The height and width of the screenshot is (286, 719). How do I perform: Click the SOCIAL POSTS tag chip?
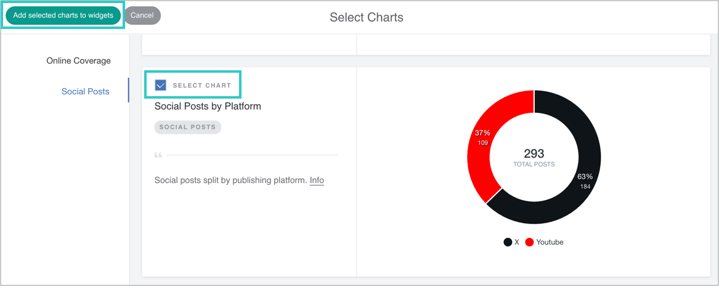pyautogui.click(x=187, y=127)
